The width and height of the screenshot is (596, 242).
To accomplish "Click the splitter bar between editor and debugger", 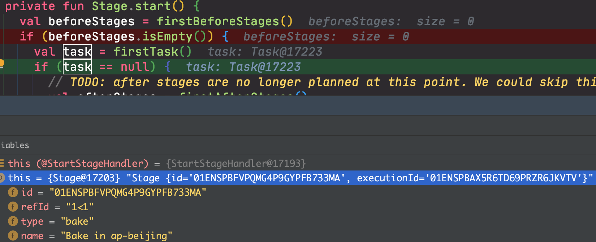I will 298,105.
